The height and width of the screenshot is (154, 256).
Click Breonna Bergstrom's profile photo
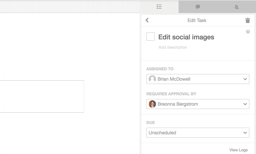tap(152, 104)
